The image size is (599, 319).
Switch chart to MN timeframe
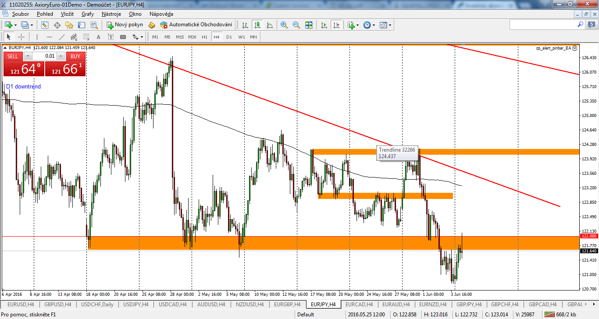click(253, 37)
